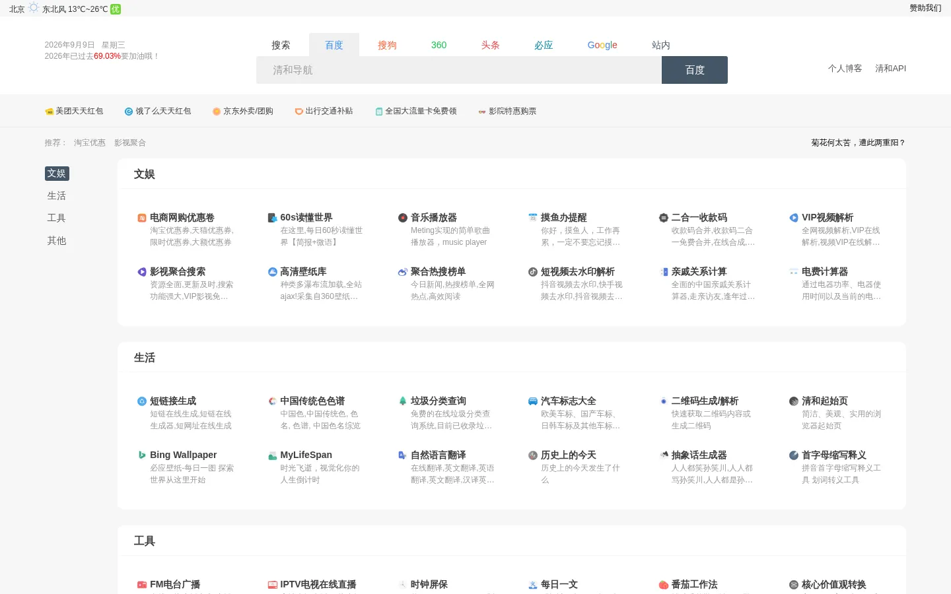Click the 高清壁纸库 icon
951x594 pixels.
[272, 272]
